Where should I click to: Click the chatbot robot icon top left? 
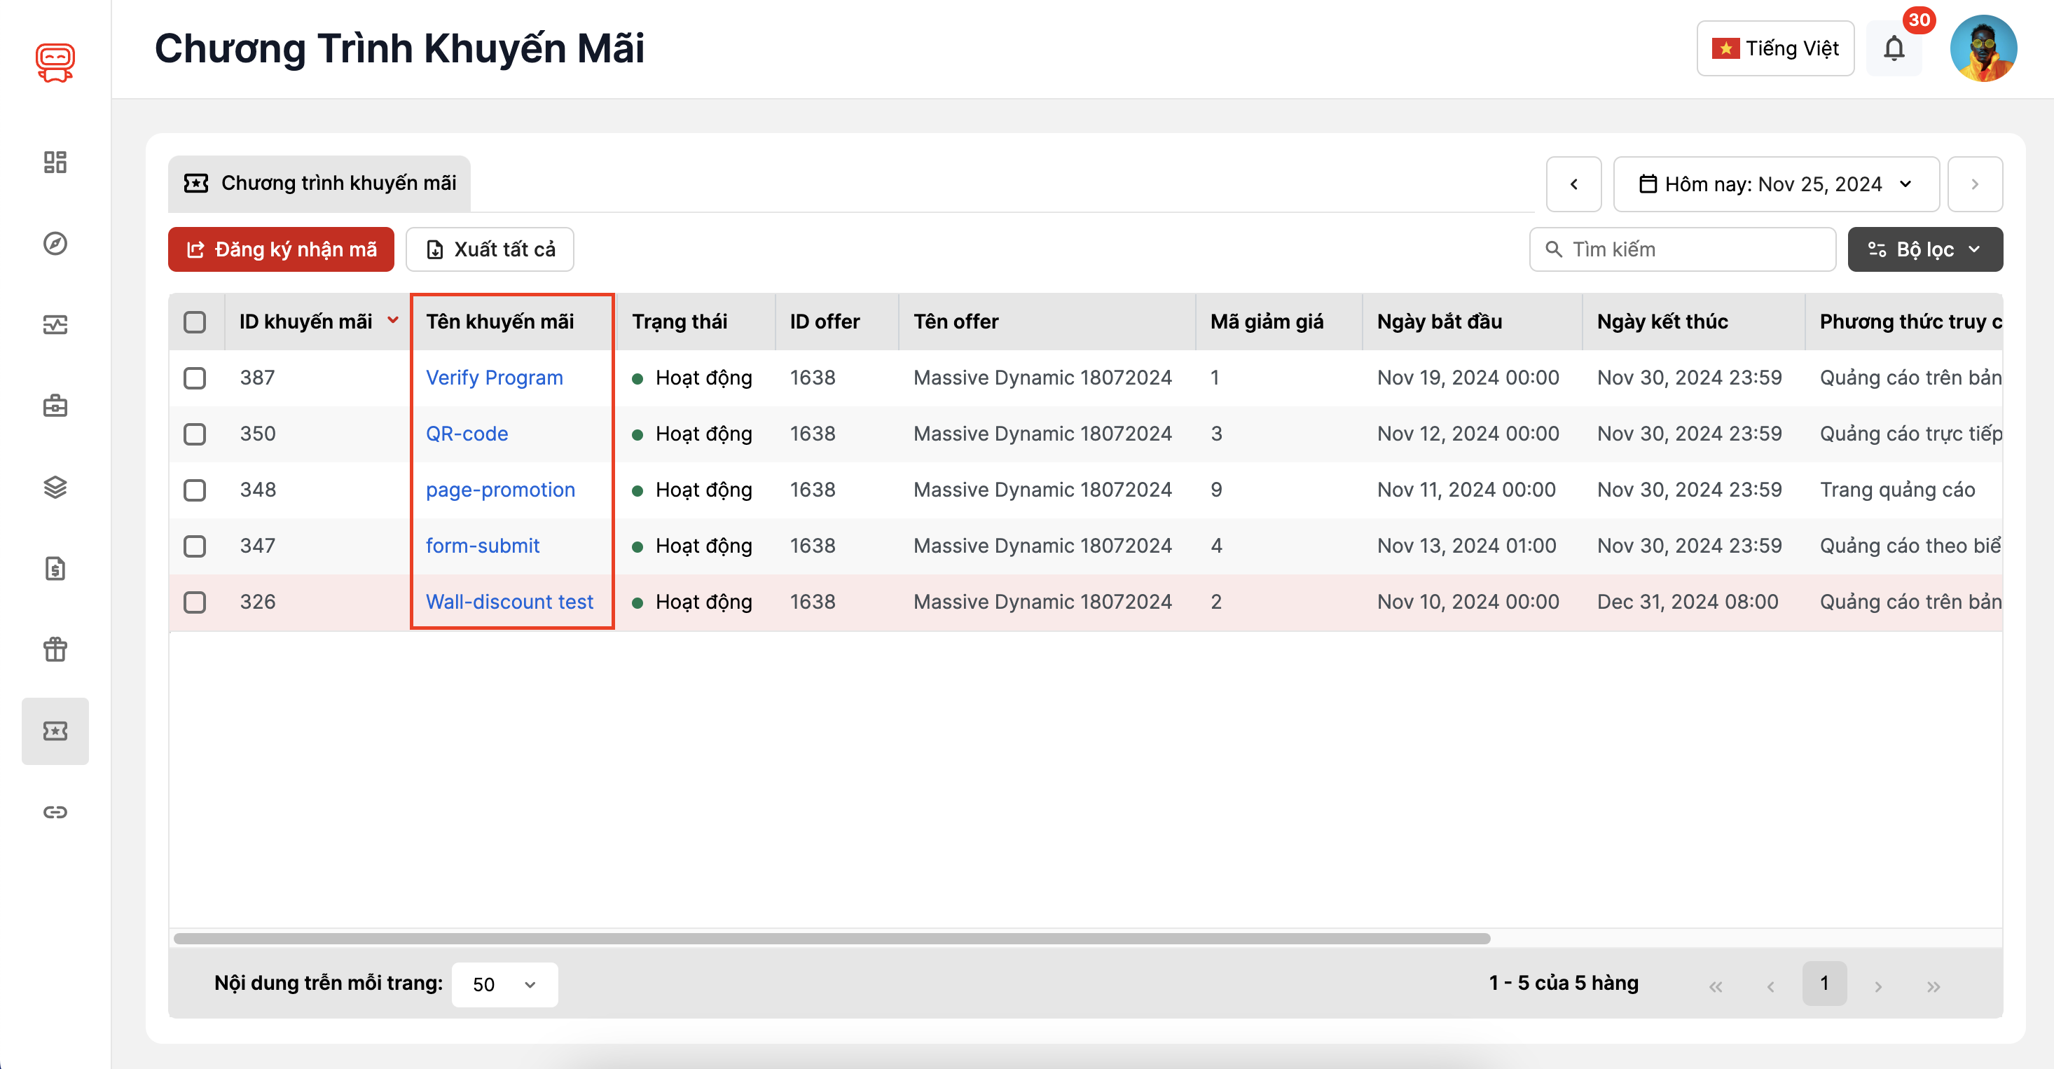(55, 62)
